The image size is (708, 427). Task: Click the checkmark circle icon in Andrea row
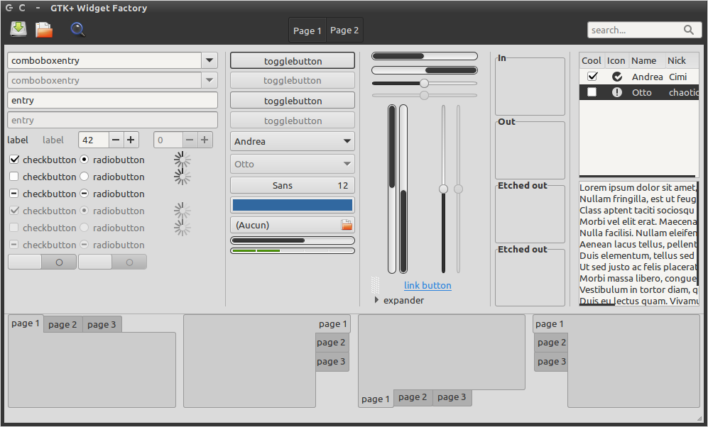[617, 77]
